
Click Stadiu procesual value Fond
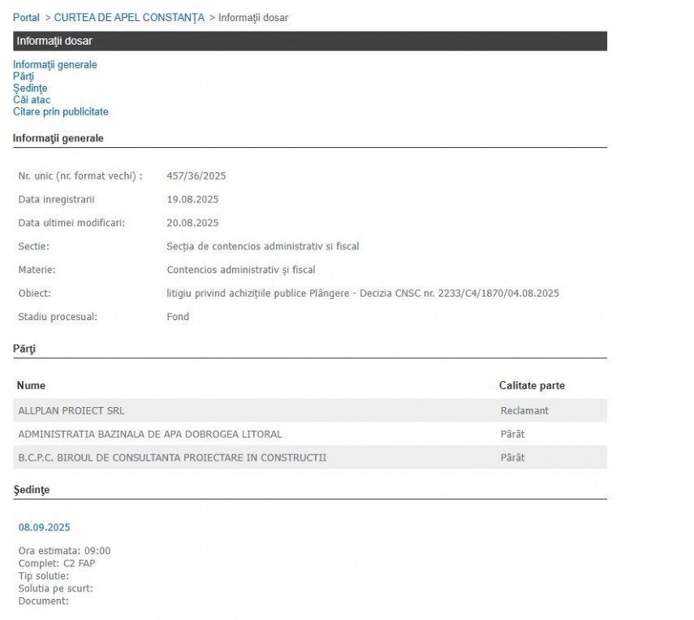[x=178, y=317]
